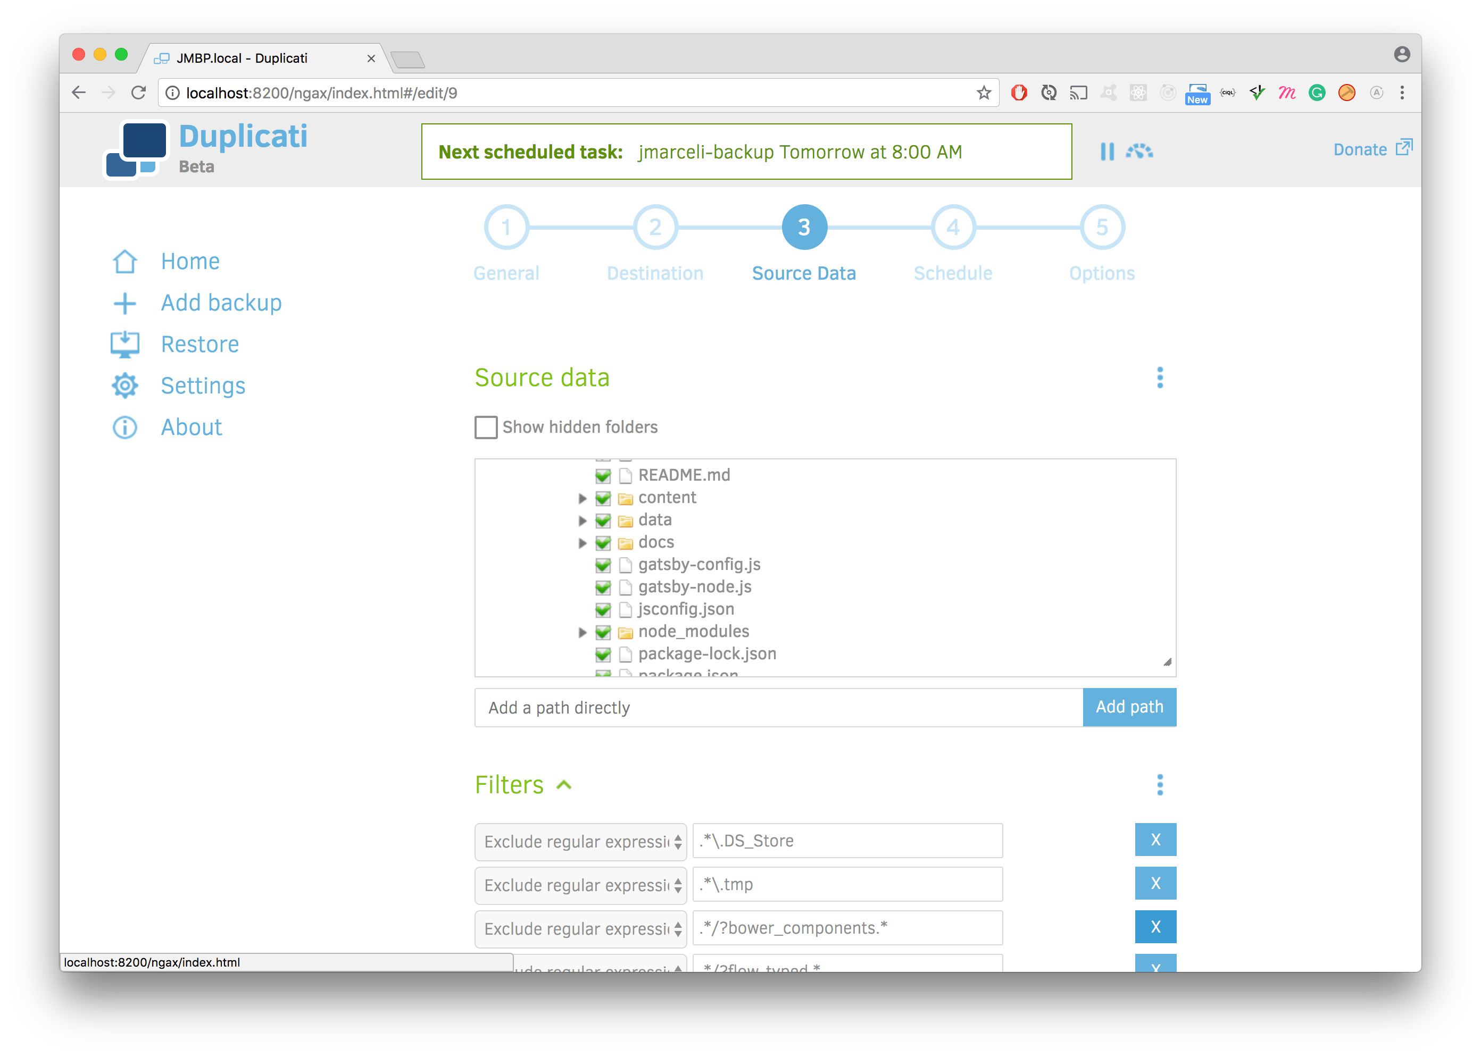Click the Settings gear icon

coord(124,386)
